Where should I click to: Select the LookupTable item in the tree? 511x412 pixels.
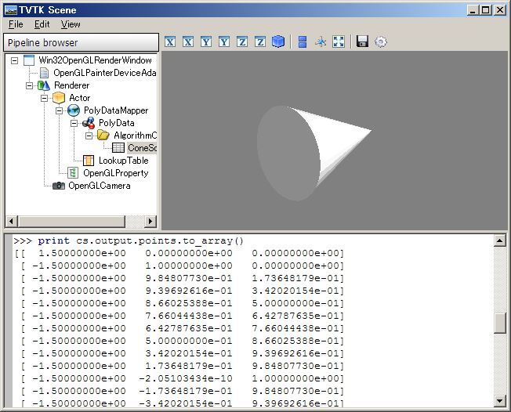pyautogui.click(x=123, y=161)
